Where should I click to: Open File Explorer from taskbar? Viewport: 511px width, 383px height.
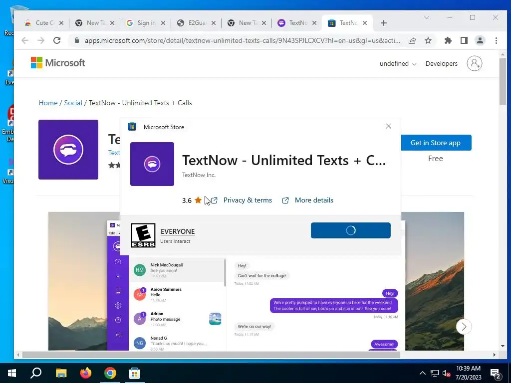click(61, 373)
